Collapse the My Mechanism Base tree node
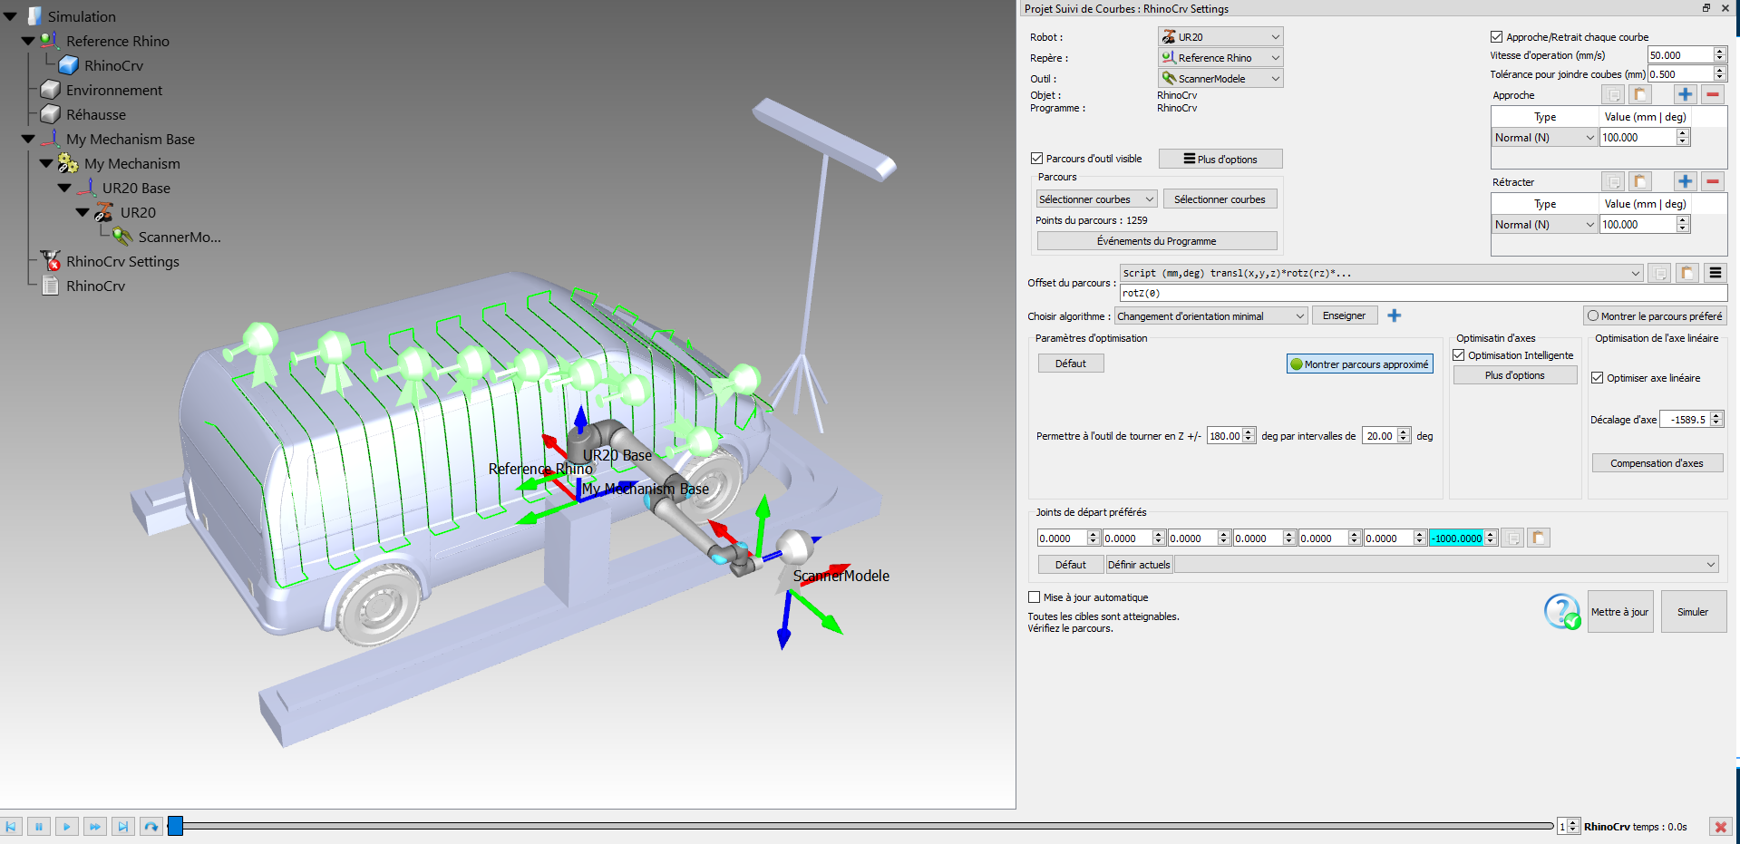 tap(28, 140)
